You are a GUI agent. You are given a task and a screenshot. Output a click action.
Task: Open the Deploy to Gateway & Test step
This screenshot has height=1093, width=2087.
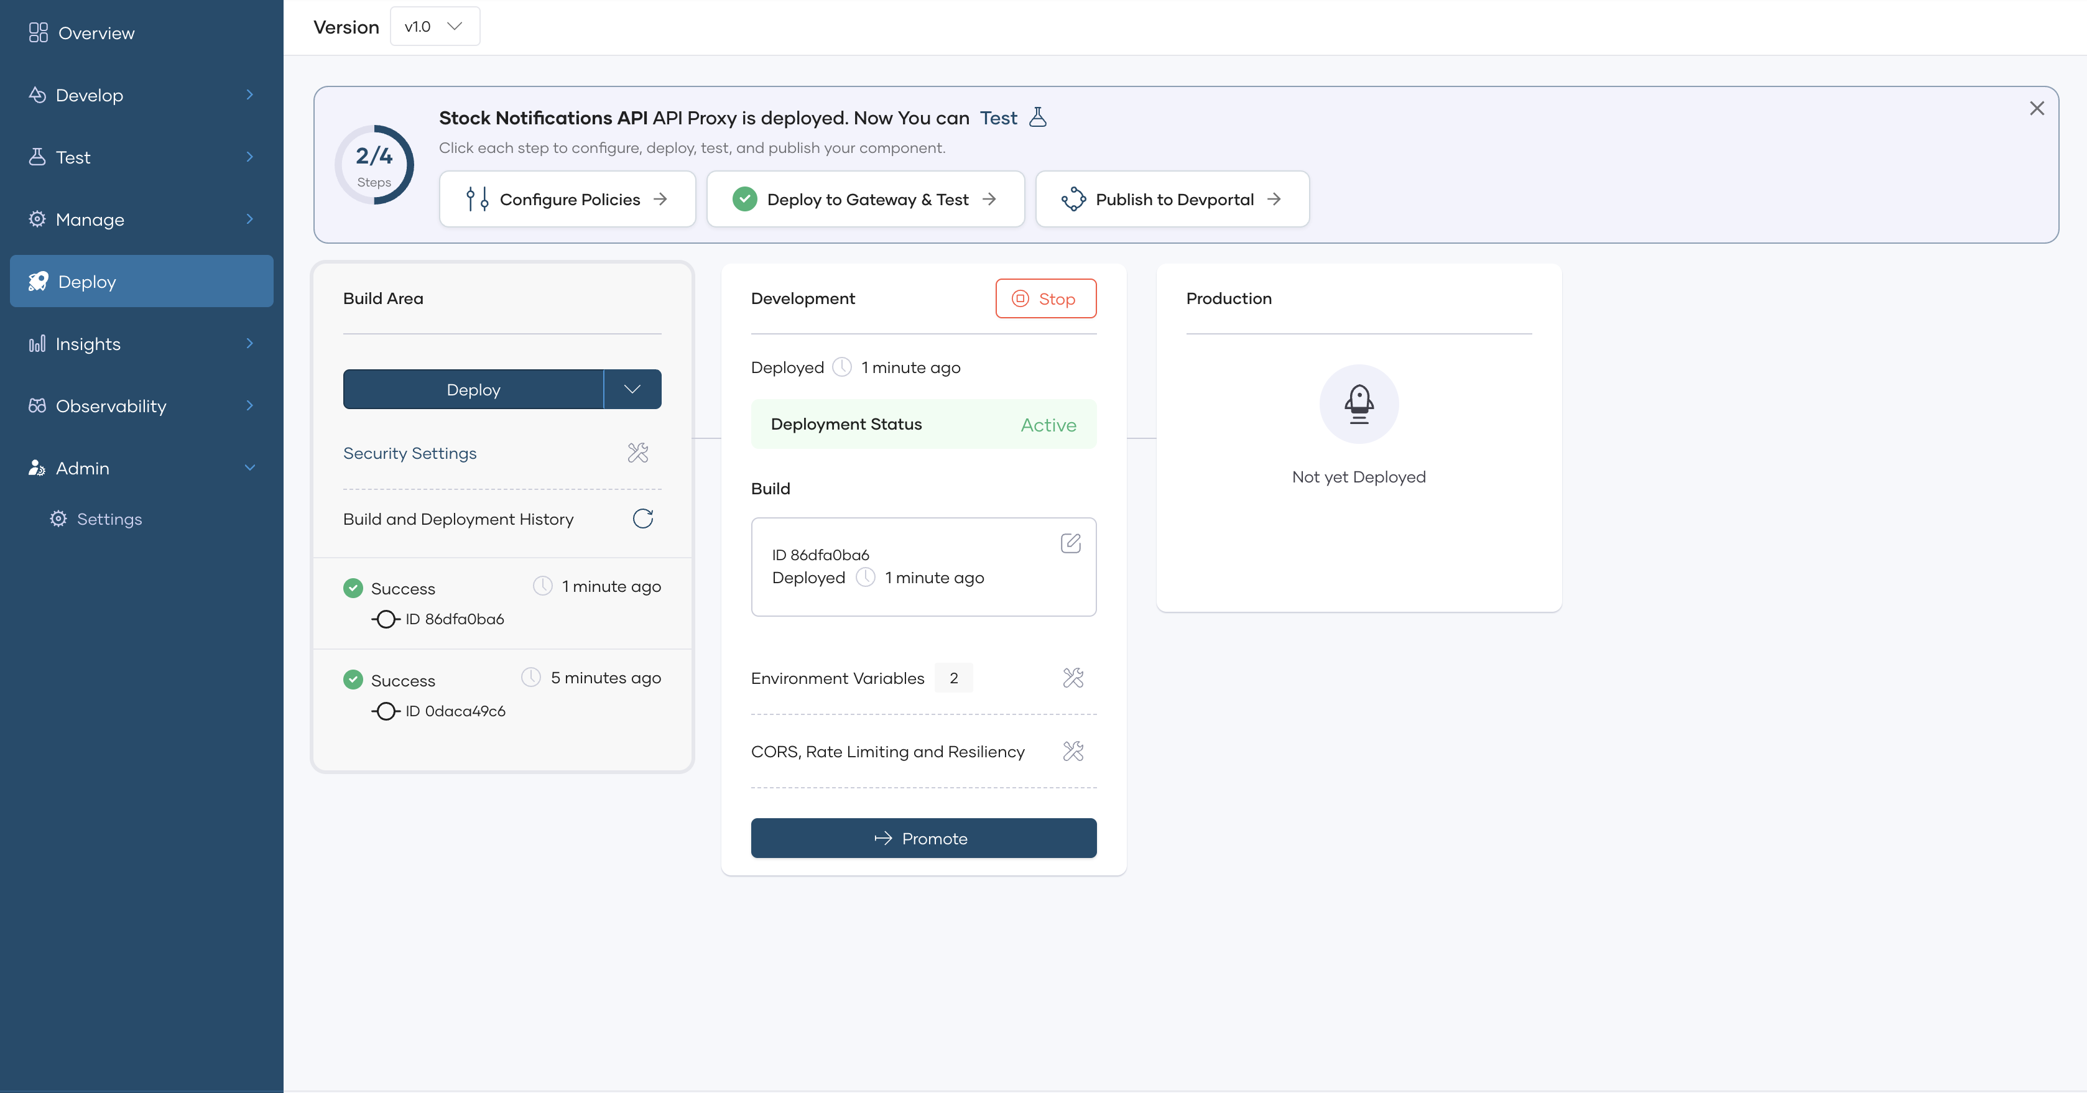865,200
